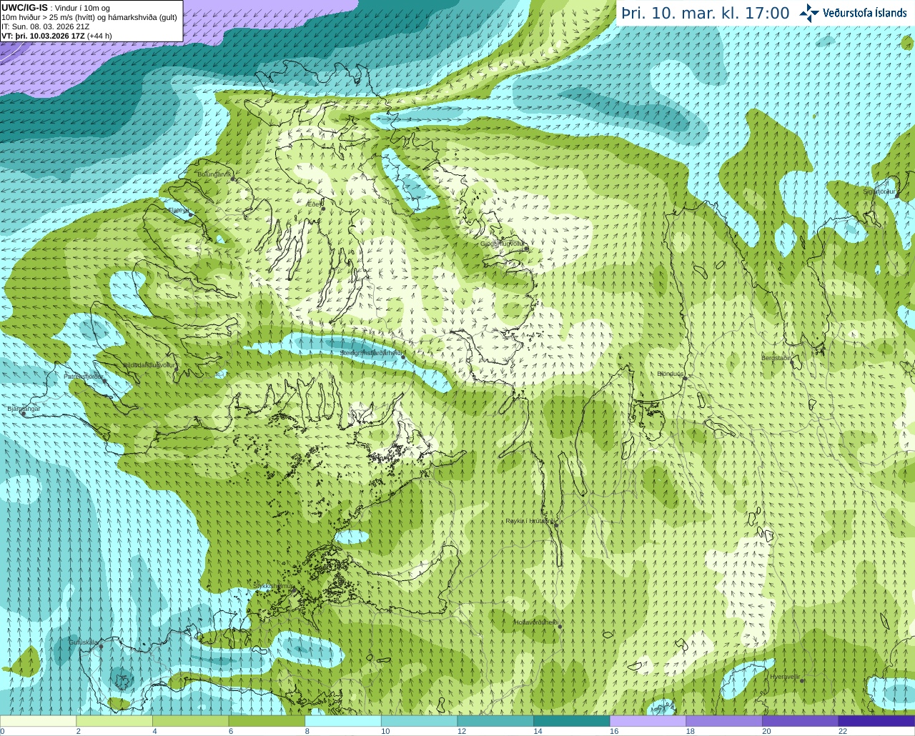Click the 'IT: Sun. 08. 03. 2026 21Z' line
Viewport: 915px width, 736px height.
pyautogui.click(x=45, y=26)
